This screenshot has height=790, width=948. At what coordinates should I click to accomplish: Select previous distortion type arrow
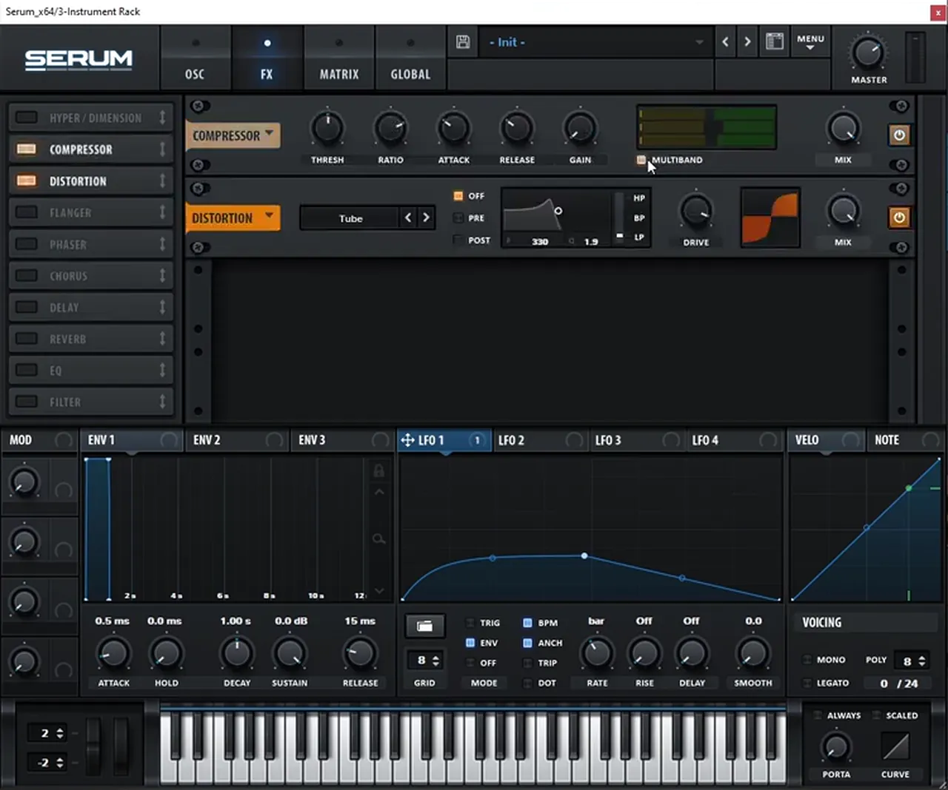click(x=408, y=217)
